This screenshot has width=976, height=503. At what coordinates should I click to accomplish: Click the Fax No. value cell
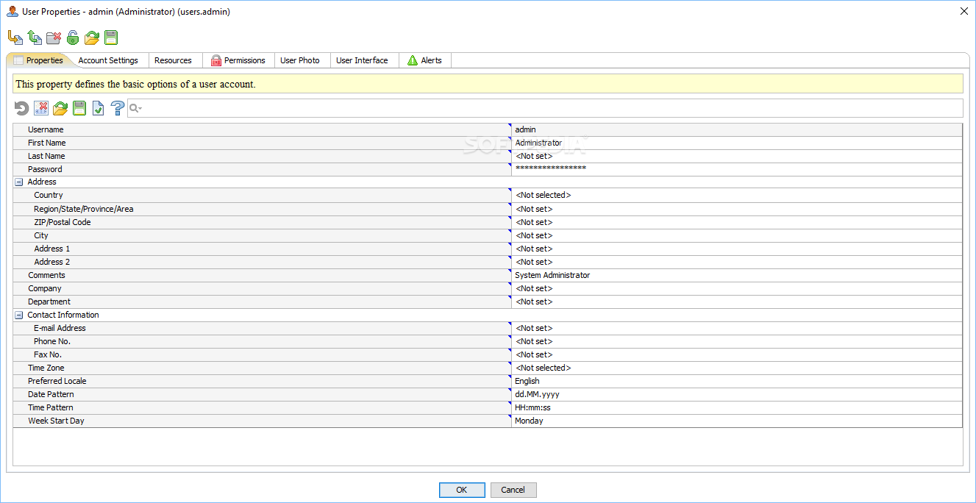tap(736, 354)
